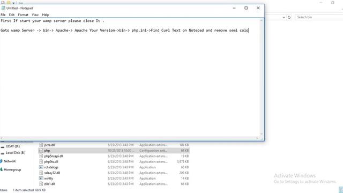Open the Edit menu in Notepad
The height and width of the screenshot is (193, 343).
pos(12,15)
